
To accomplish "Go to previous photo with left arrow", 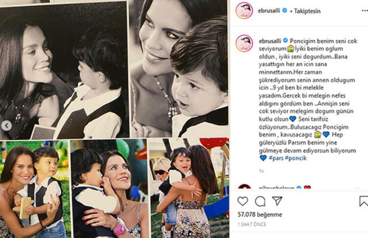I will click(x=6, y=126).
